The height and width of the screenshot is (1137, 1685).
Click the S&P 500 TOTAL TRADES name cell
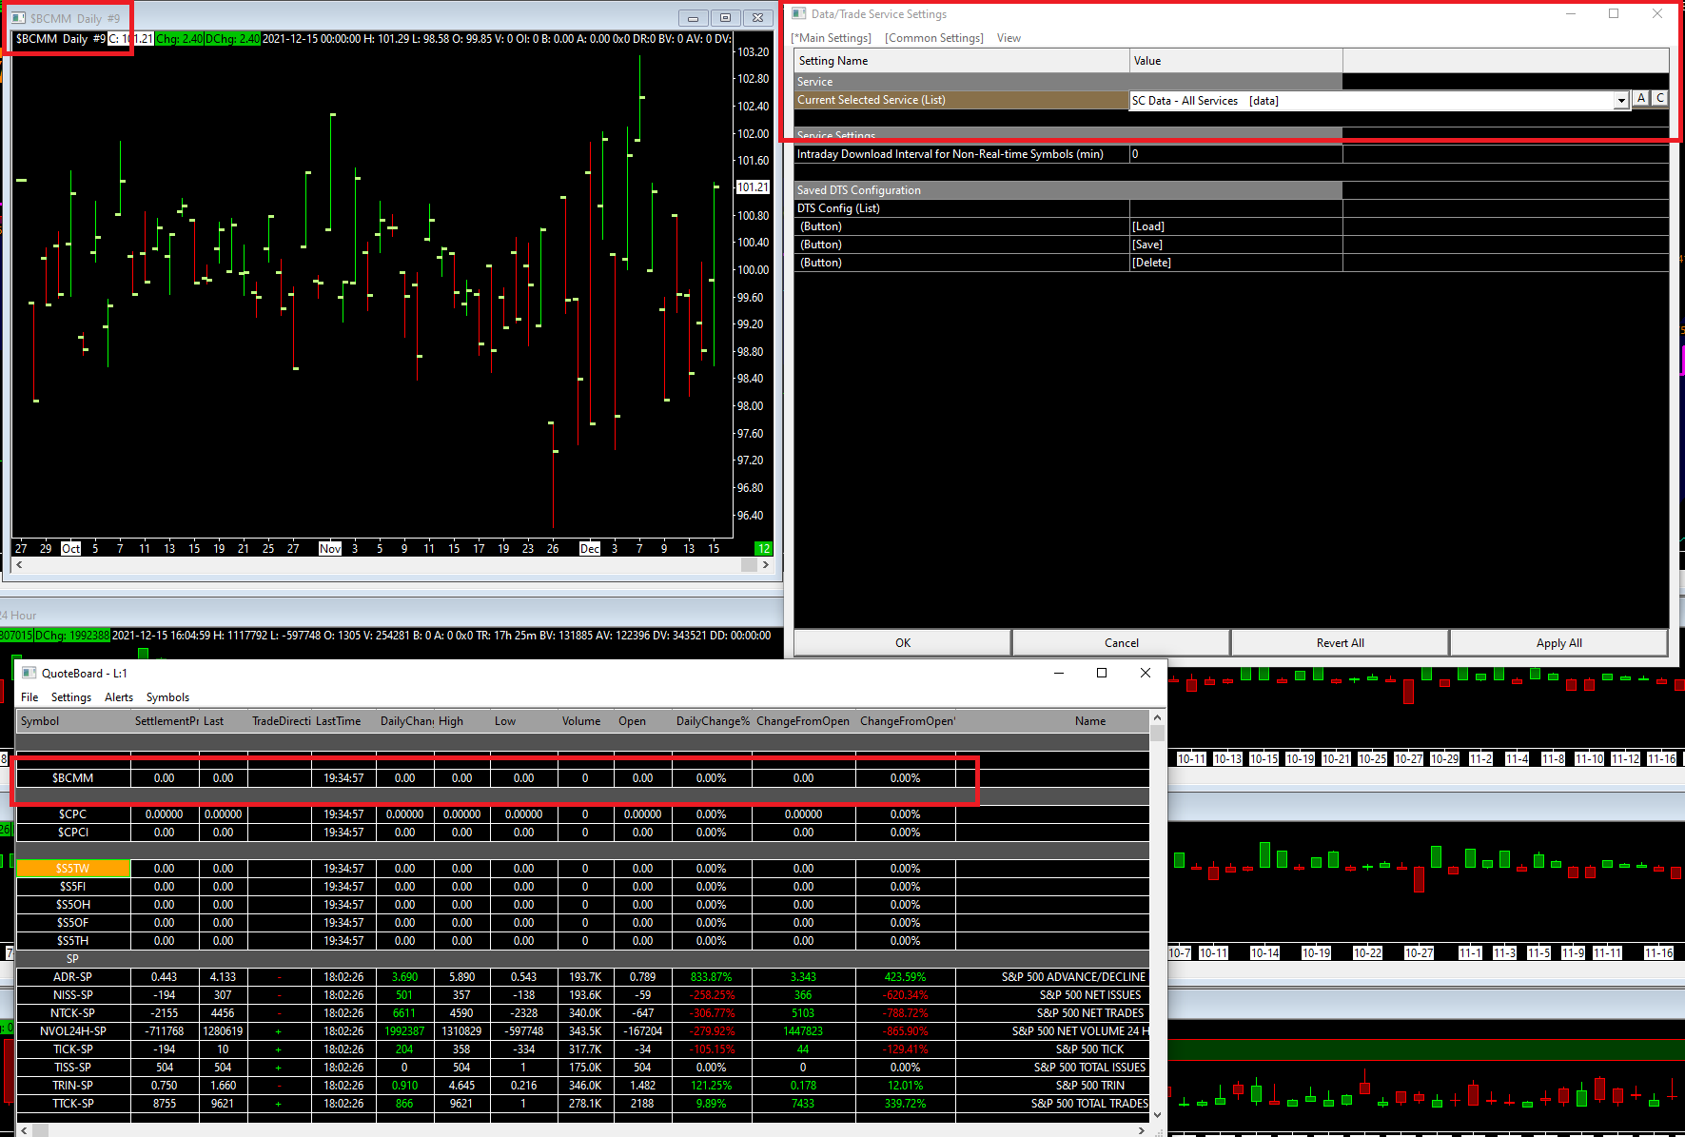click(x=1053, y=1104)
